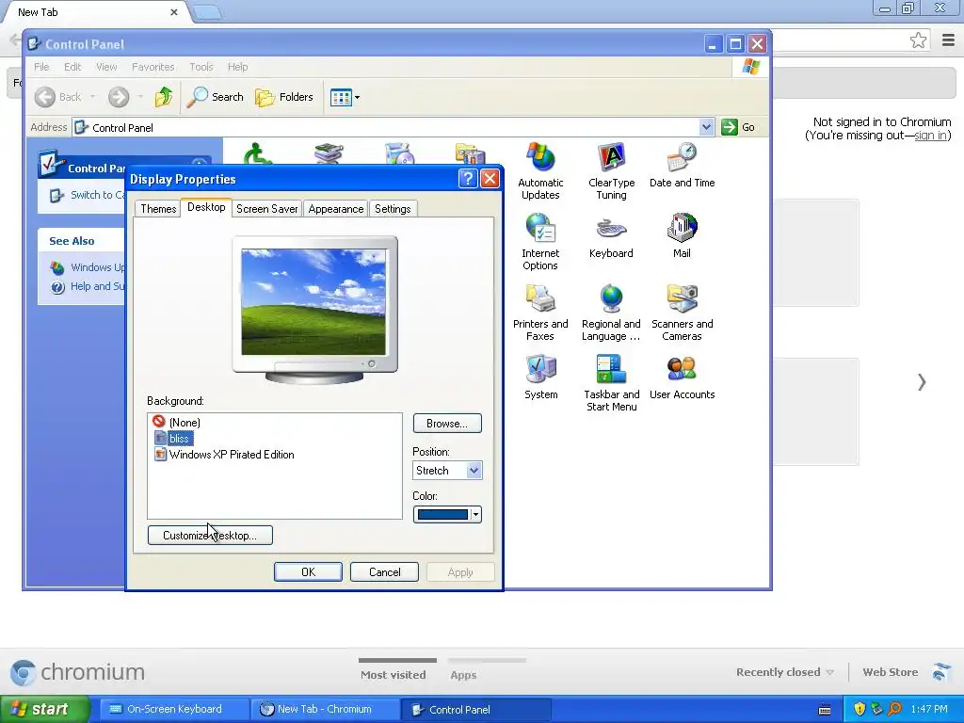The image size is (964, 723).
Task: Click the Display Properties help question icon
Action: point(468,179)
